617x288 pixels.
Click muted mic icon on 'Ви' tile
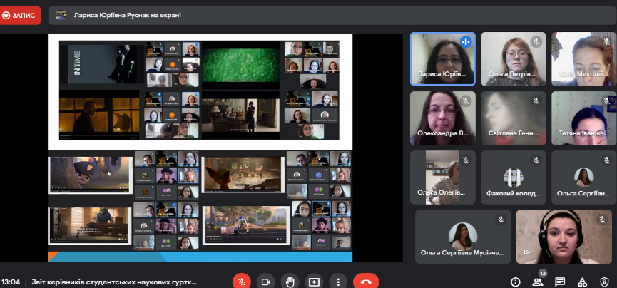[x=601, y=220]
